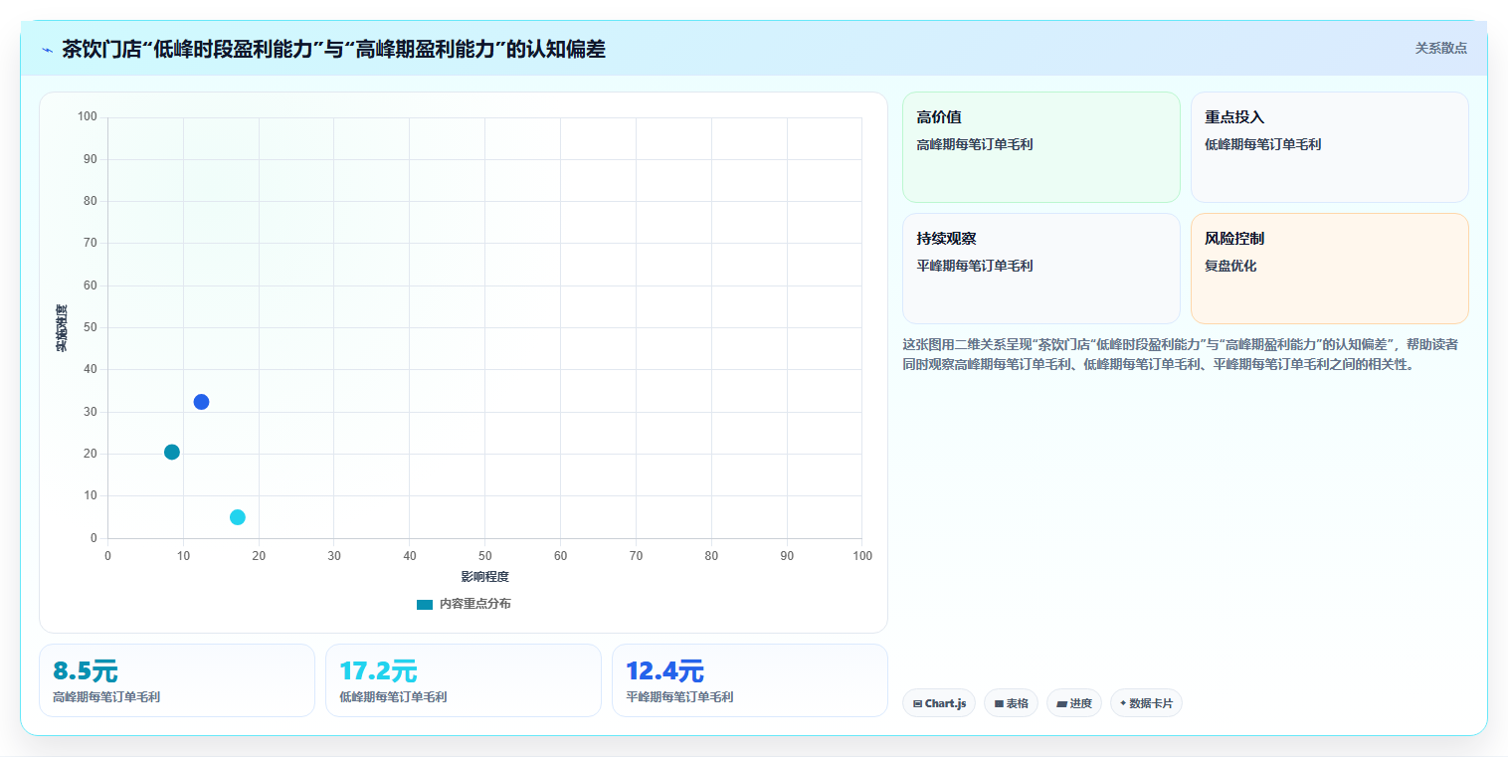Click the lightning icon beside the title

click(48, 50)
